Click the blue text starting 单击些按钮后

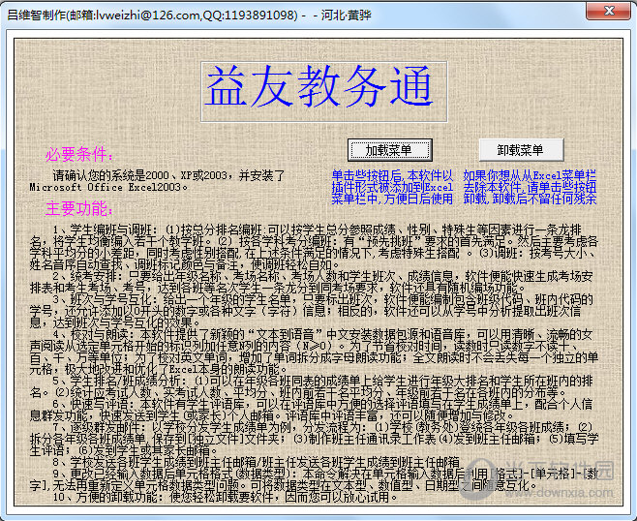[x=392, y=187]
